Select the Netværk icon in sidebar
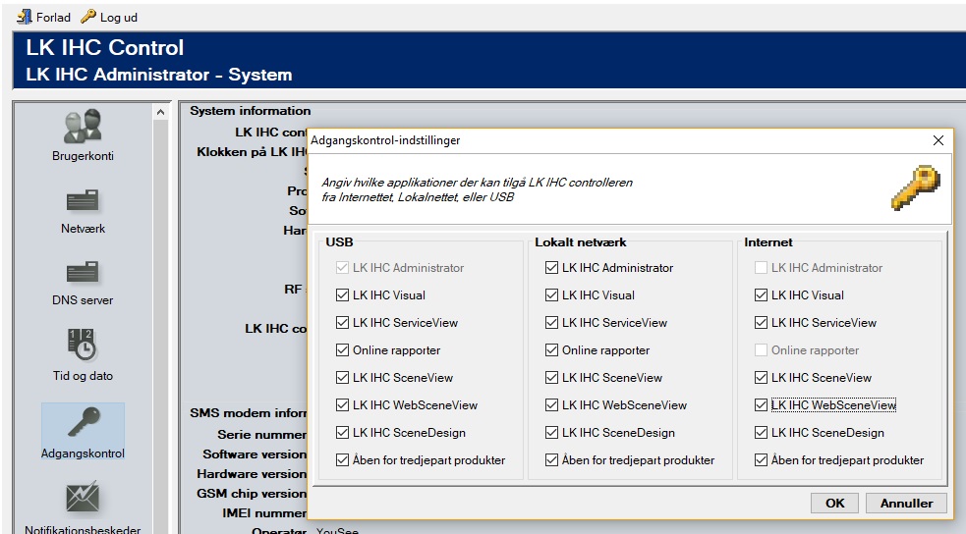 83,201
